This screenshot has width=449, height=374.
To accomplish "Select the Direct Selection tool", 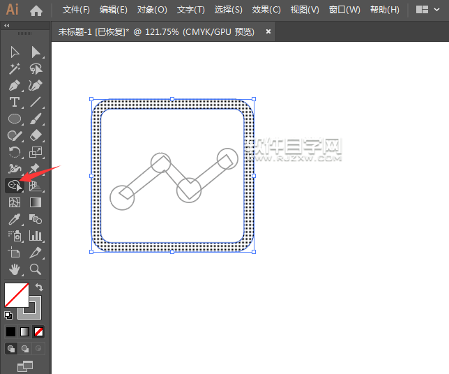I will coord(36,52).
